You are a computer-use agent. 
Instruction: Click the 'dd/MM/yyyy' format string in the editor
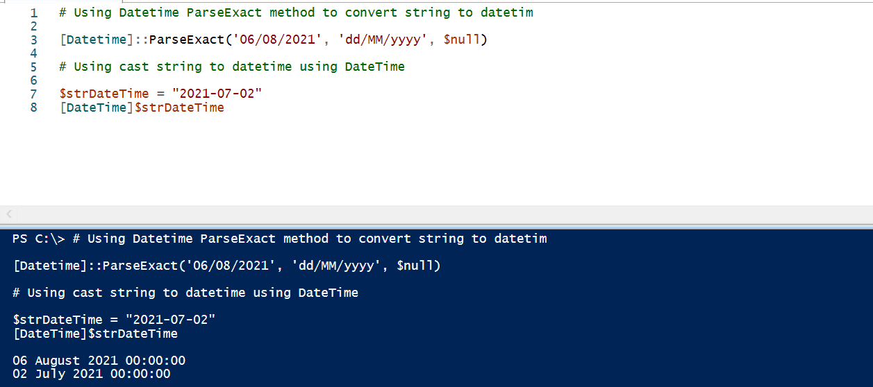(382, 40)
